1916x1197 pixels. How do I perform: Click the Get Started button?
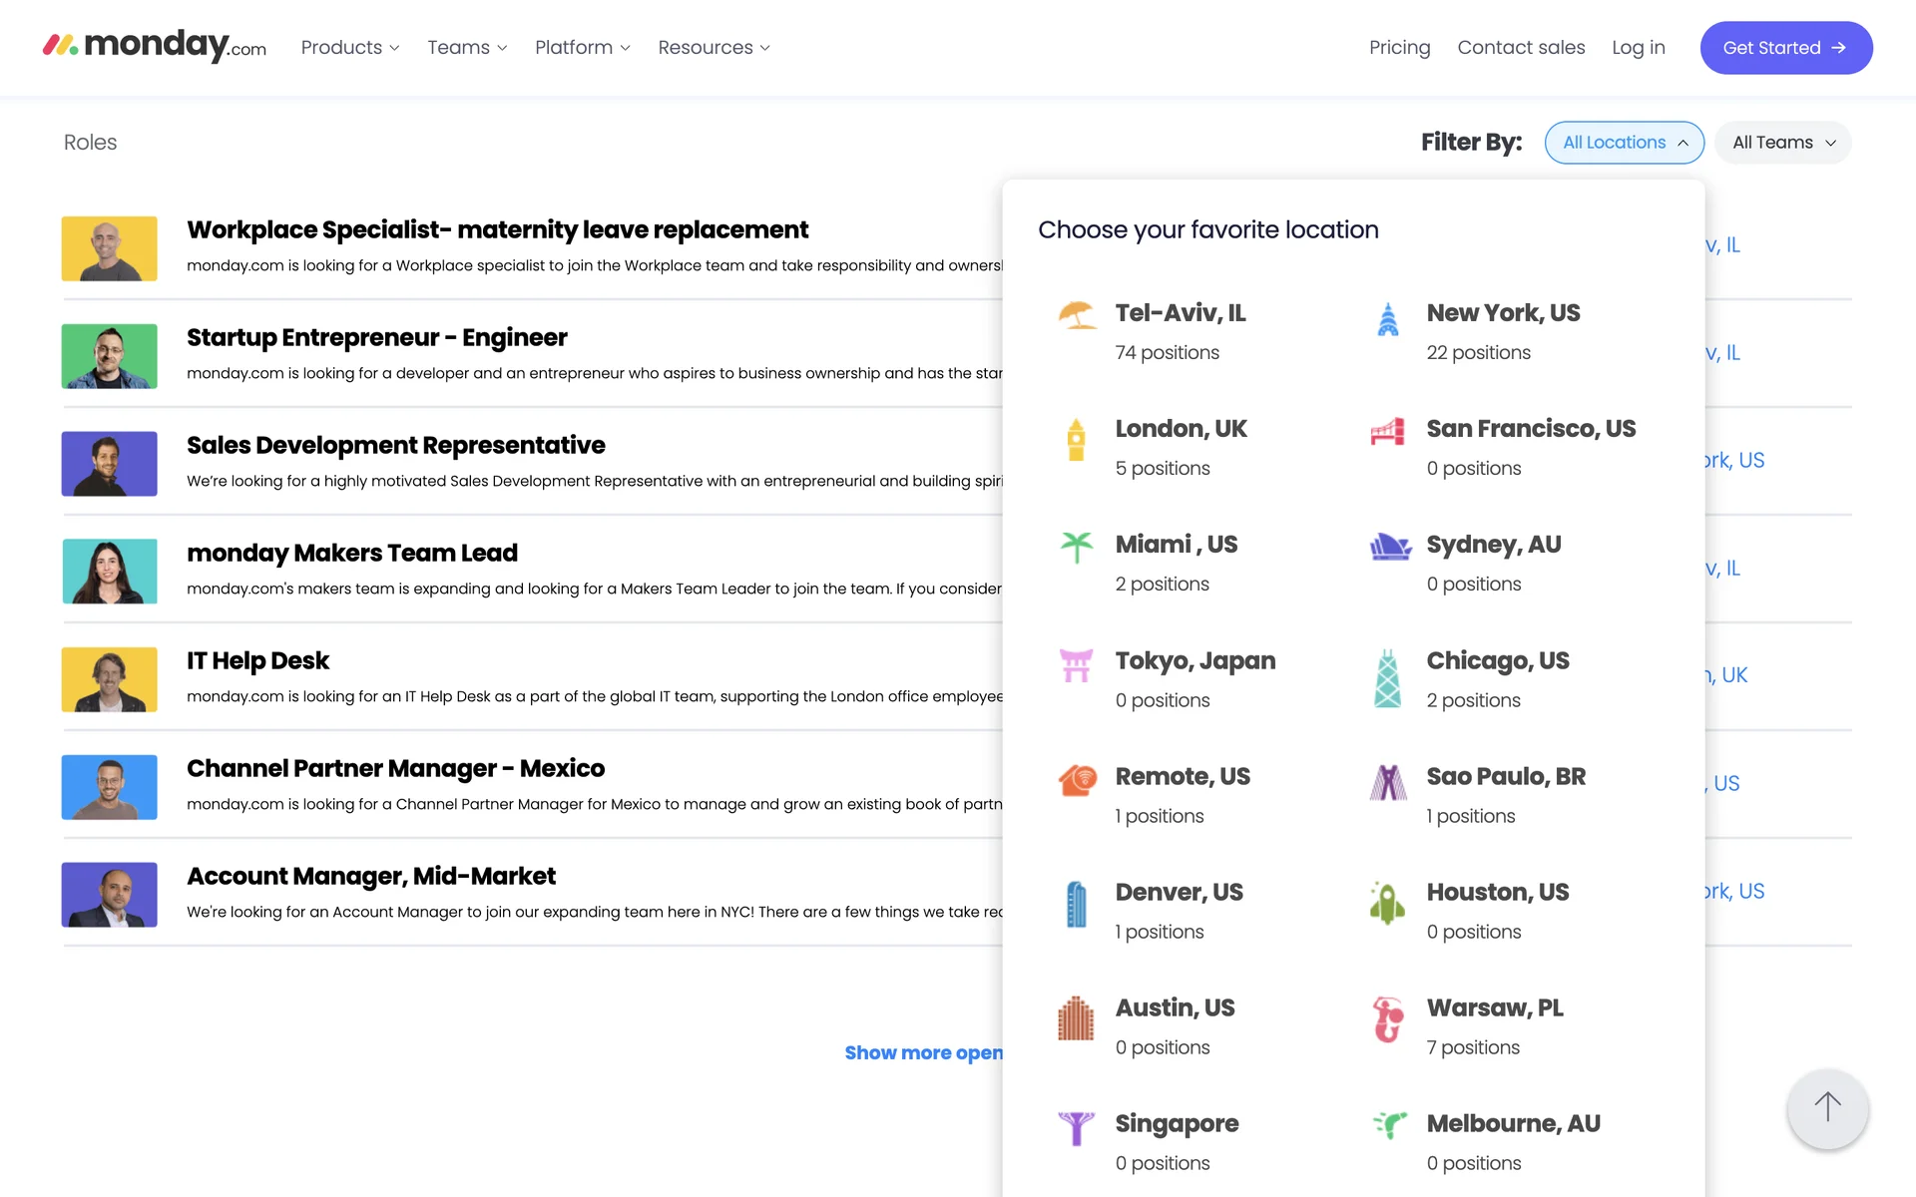click(1785, 48)
